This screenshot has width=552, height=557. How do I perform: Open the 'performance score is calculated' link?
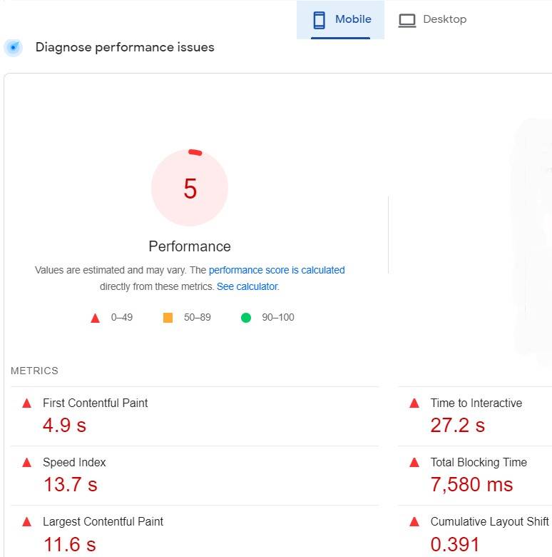coord(277,270)
